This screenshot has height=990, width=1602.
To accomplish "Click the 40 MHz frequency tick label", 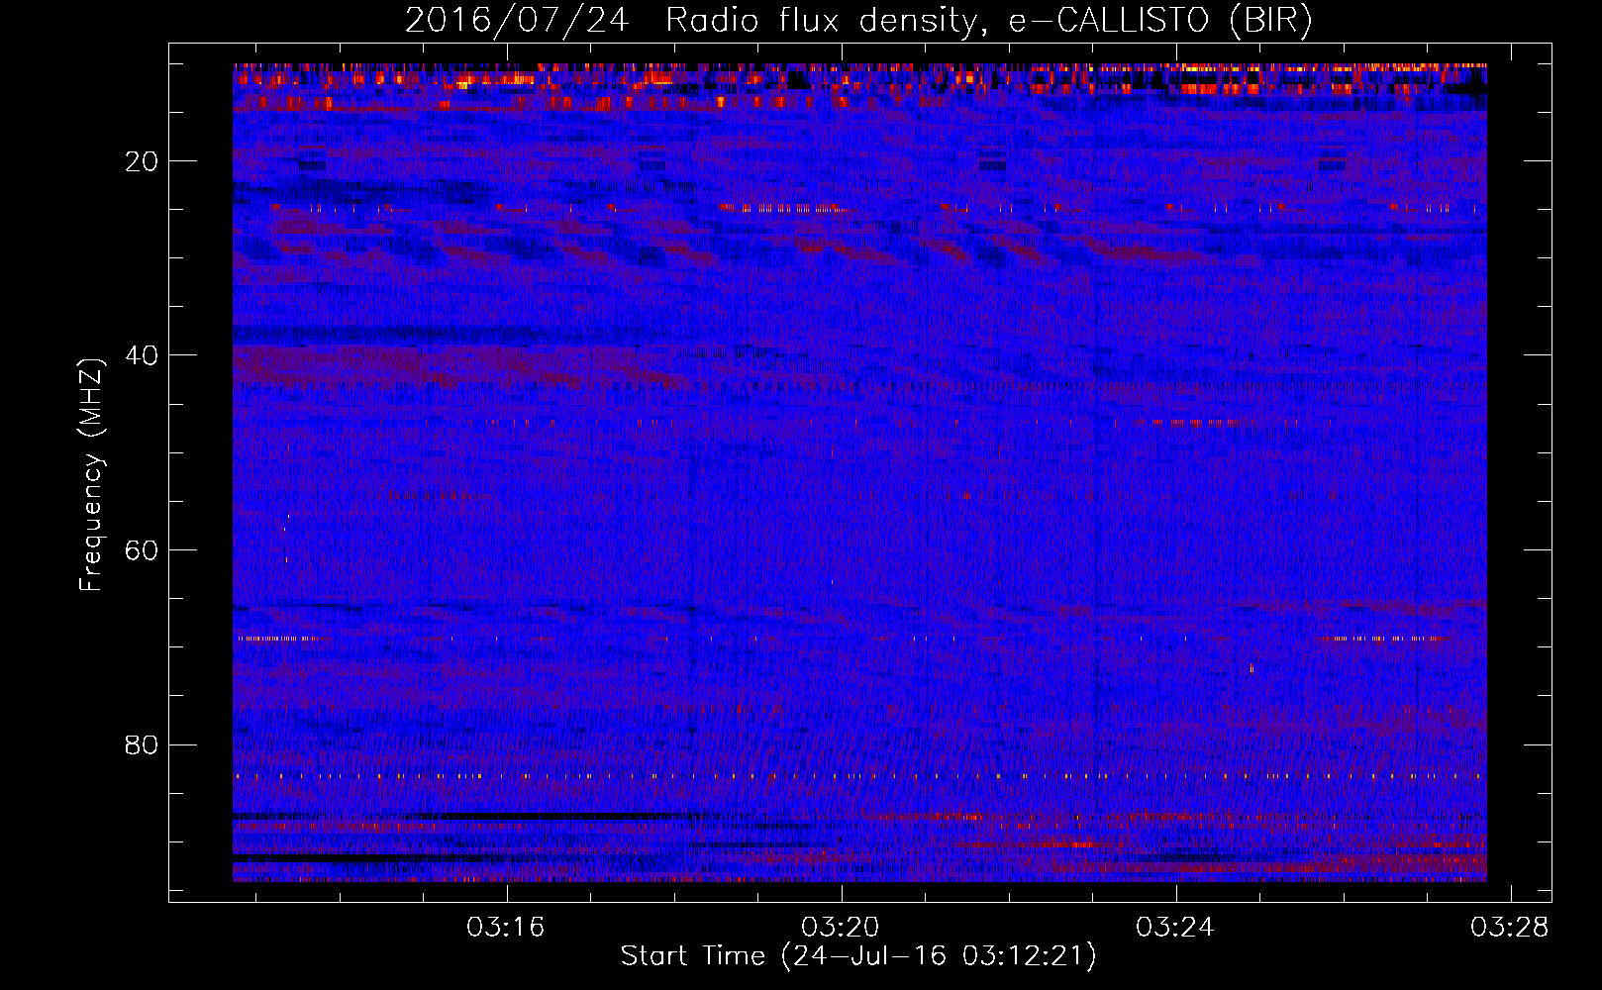I will pos(142,355).
